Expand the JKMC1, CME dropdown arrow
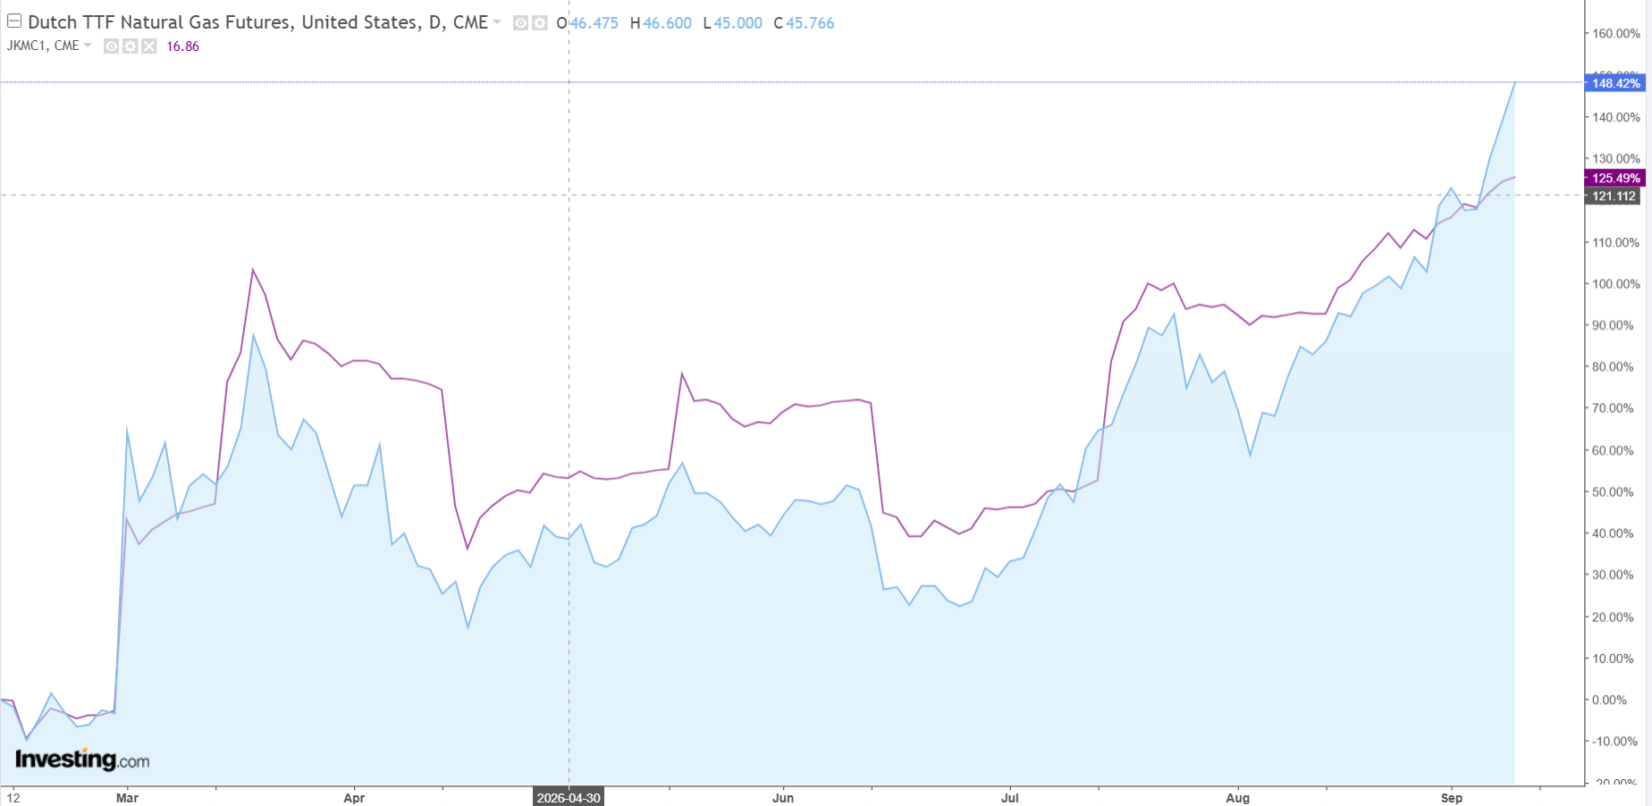This screenshot has height=806, width=1652. [x=88, y=46]
